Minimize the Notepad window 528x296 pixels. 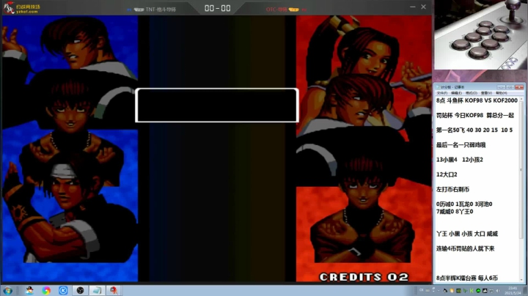pos(501,87)
